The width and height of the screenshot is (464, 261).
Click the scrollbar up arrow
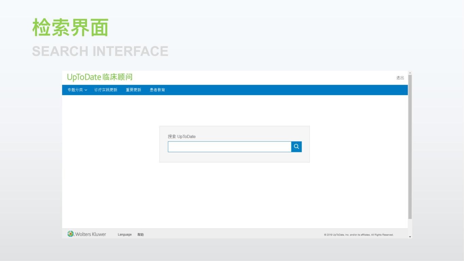410,73
